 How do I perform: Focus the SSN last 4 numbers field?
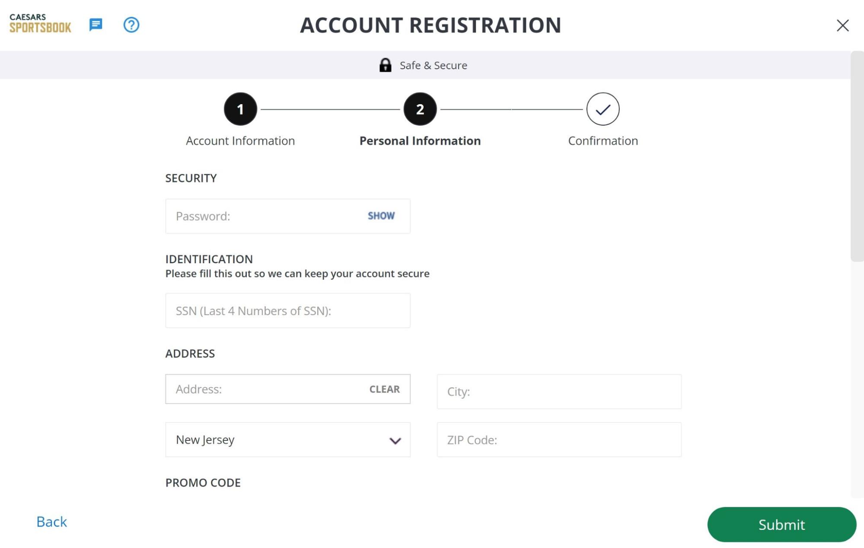[x=288, y=310]
